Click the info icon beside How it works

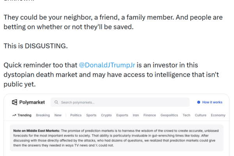(199, 102)
